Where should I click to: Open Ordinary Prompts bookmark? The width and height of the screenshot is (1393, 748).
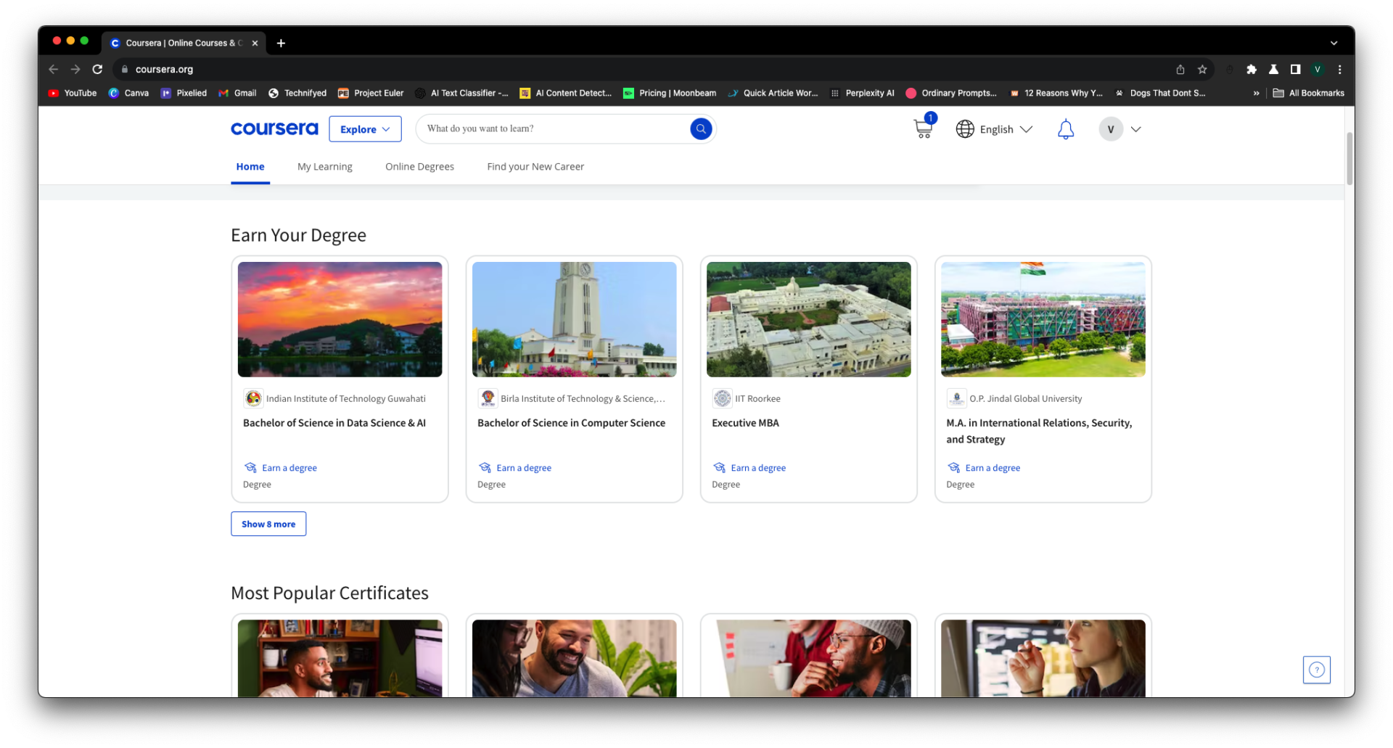click(x=951, y=93)
